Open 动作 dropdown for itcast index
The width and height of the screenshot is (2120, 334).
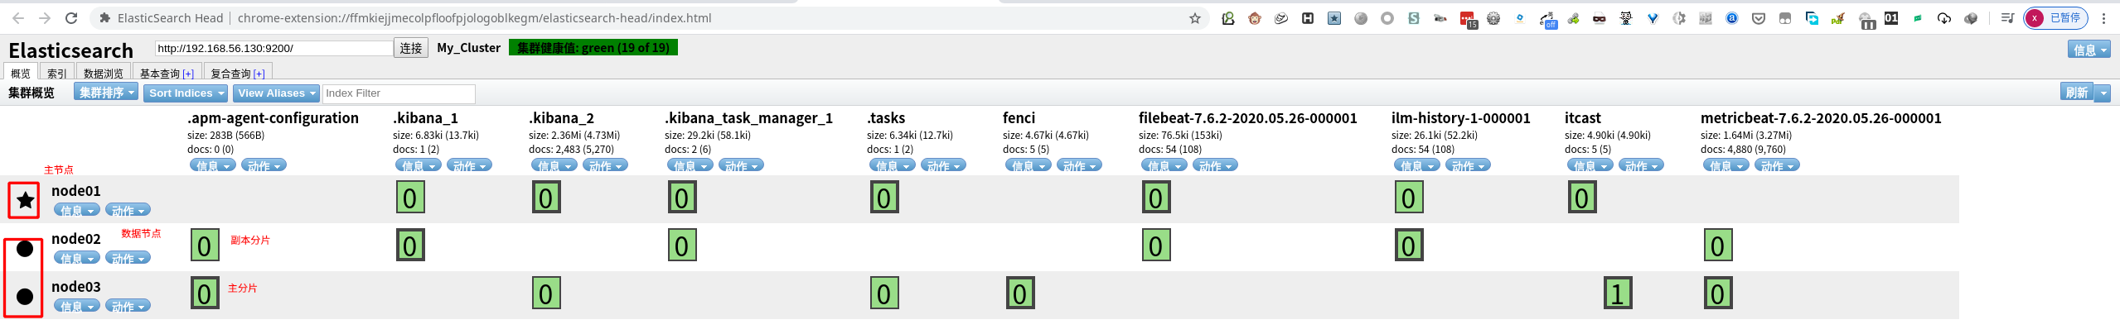click(1641, 165)
